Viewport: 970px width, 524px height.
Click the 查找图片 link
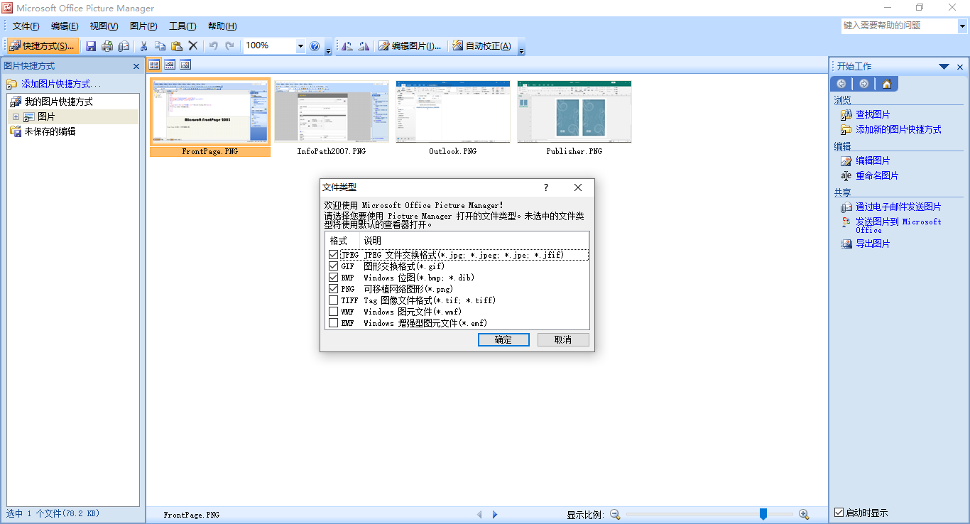click(873, 114)
